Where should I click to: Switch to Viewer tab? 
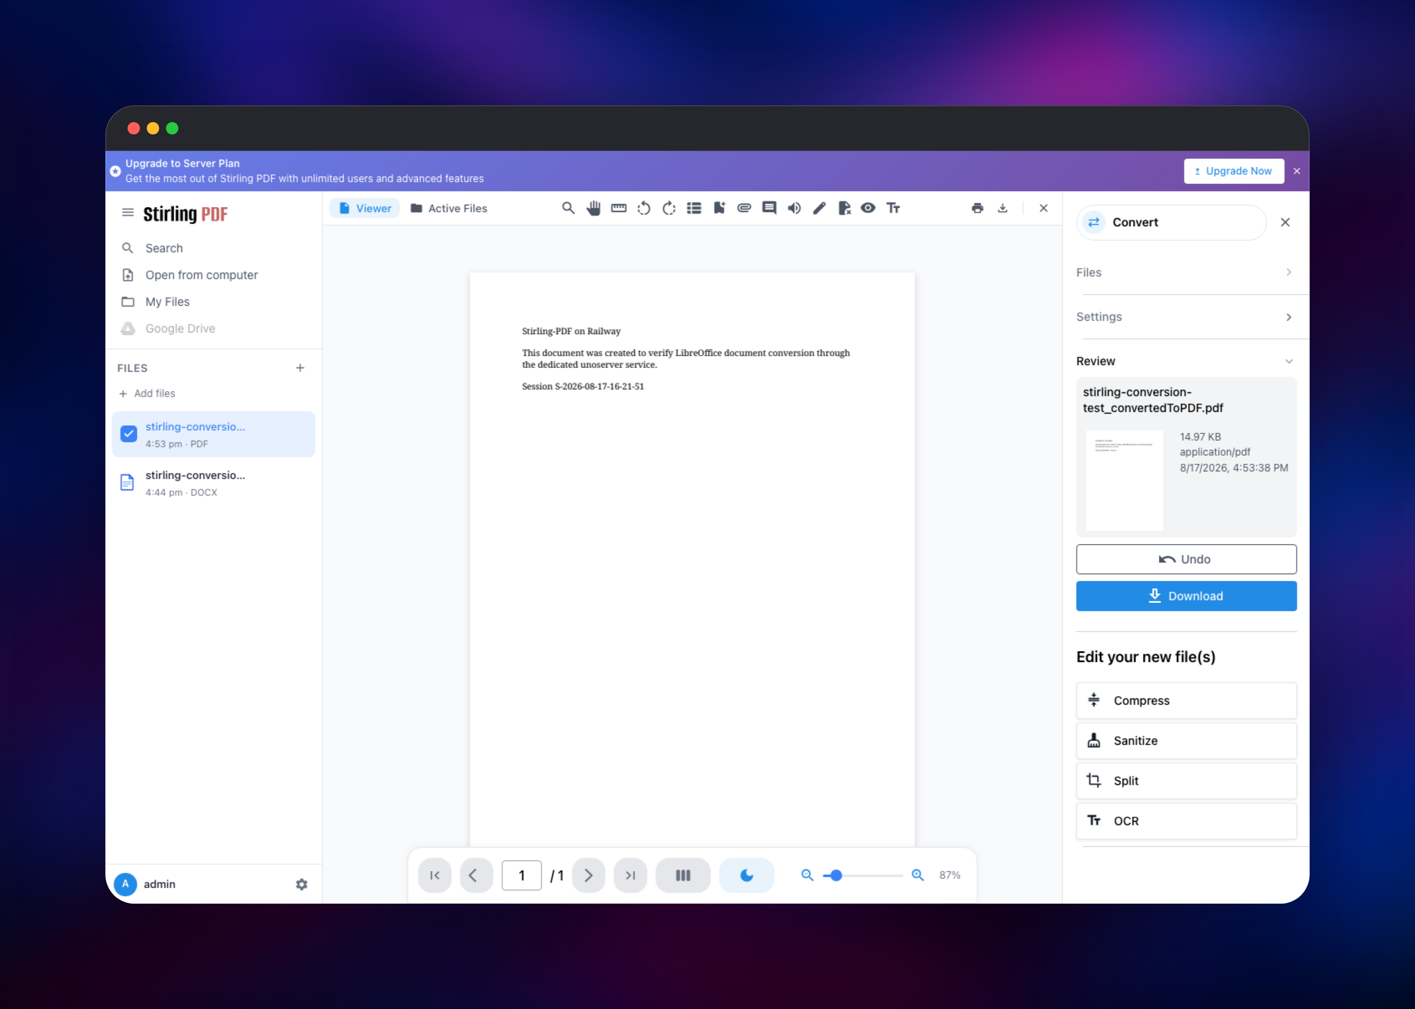365,208
